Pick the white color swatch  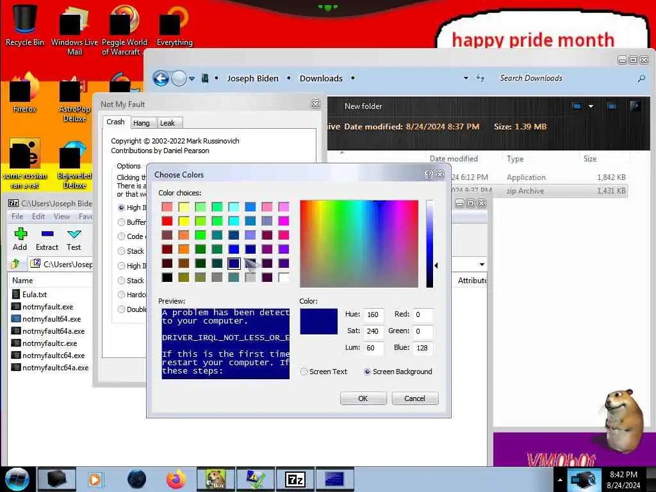(x=284, y=277)
